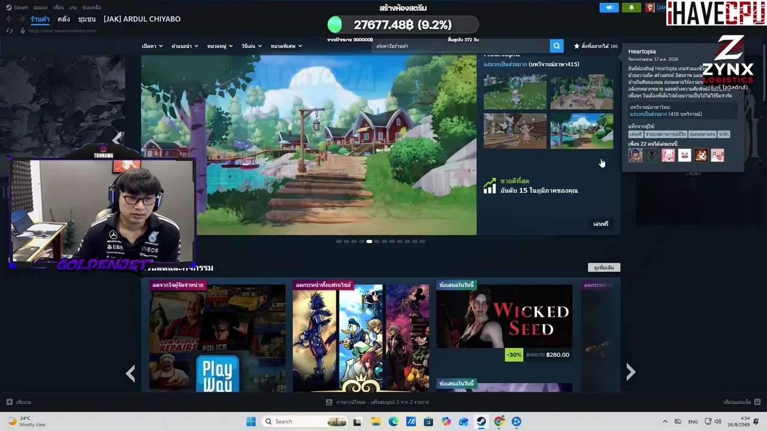Screen dimensions: 767x431
Task: Click the profile avatar in the top bar
Action: point(650,8)
